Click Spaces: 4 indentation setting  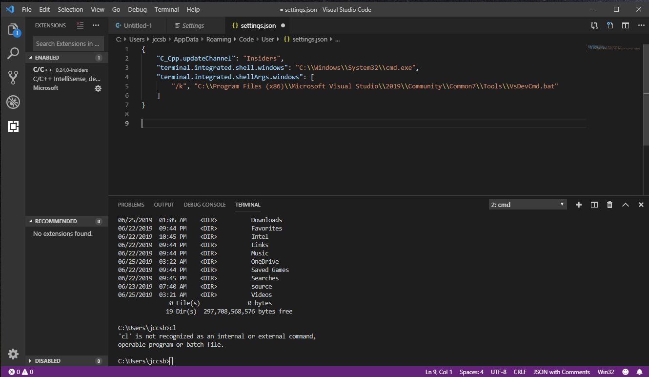471,372
